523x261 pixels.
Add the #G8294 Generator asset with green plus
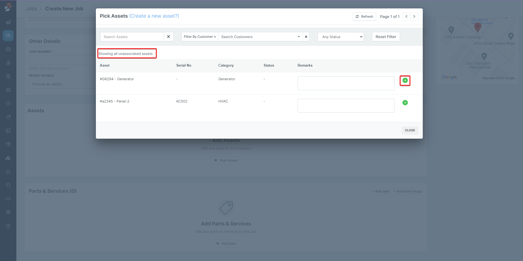pos(405,80)
